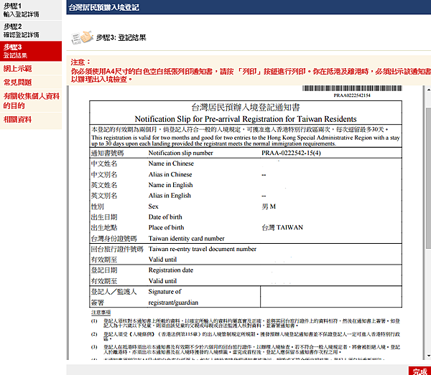
Task: Click the 步驟3: 登記結果 heading
Action: pos(121,37)
